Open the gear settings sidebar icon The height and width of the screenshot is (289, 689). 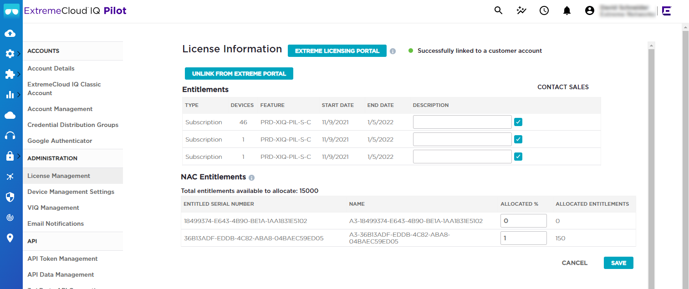click(10, 54)
